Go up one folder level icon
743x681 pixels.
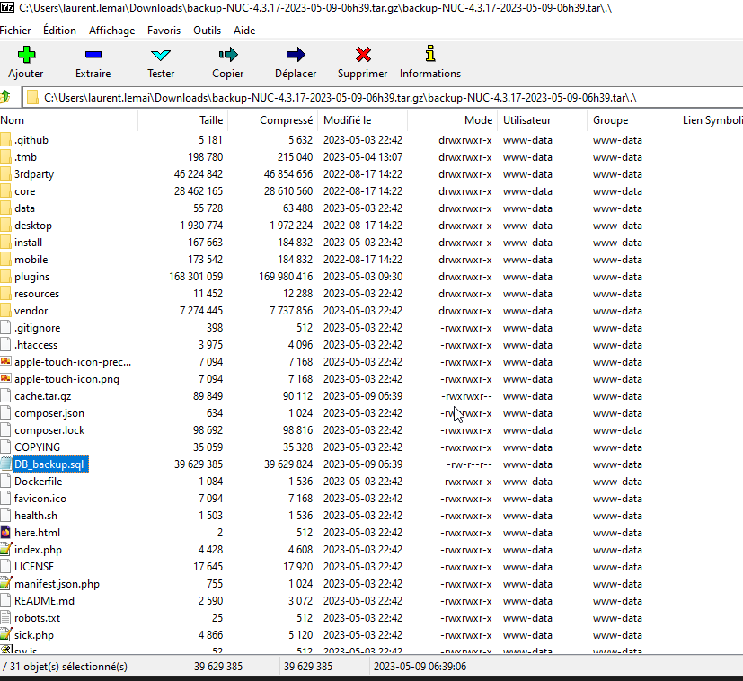pyautogui.click(x=7, y=97)
